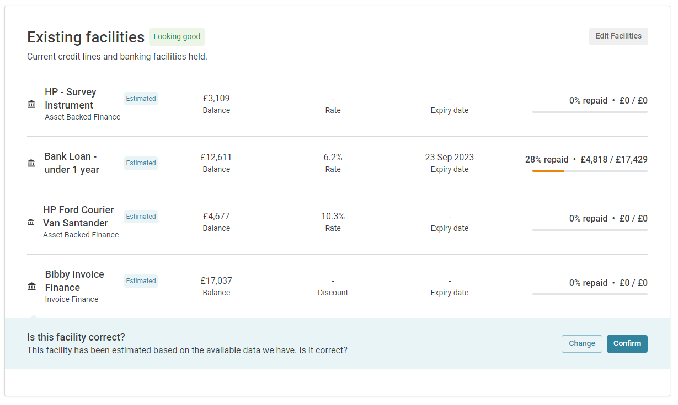678x405 pixels.
Task: Open Edit Facilities
Action: coord(618,36)
